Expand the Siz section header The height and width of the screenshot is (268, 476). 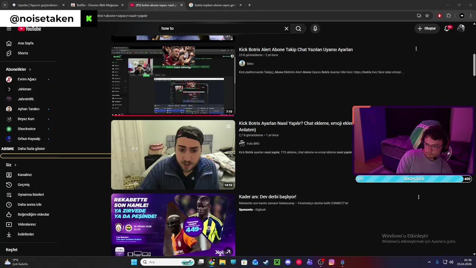coord(11,165)
